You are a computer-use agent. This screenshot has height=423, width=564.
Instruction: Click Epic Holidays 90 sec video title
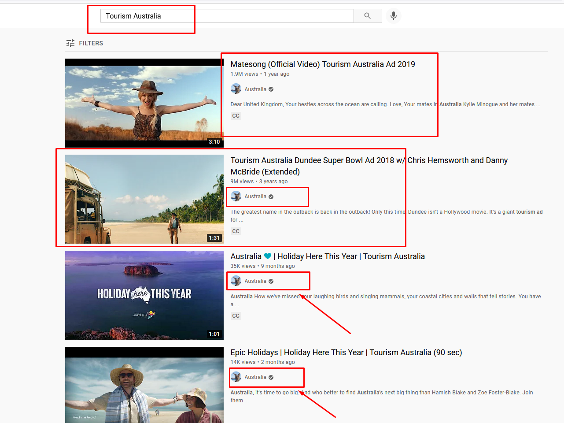click(346, 352)
